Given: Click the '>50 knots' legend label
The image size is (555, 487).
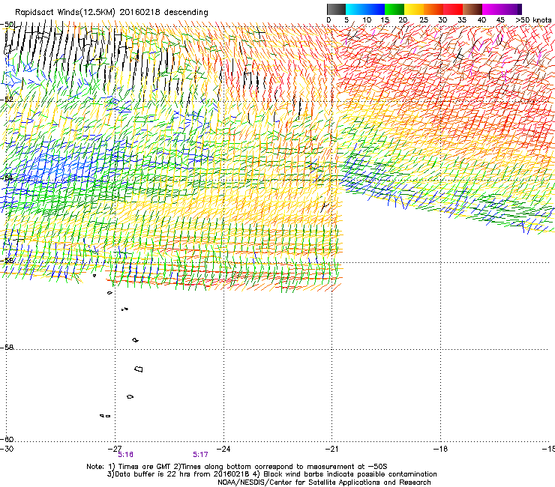Looking at the screenshot, I should (x=533, y=20).
